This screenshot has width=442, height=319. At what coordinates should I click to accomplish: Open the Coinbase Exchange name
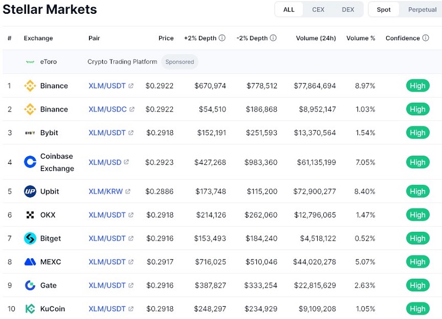coord(57,162)
